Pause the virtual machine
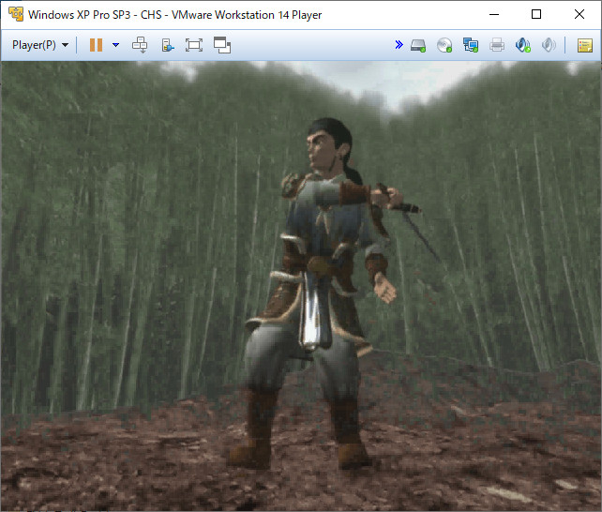 (96, 45)
